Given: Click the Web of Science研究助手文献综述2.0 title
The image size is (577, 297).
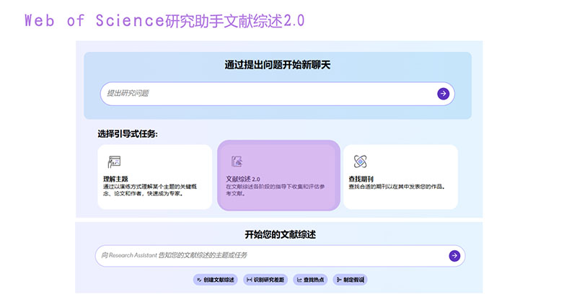Looking at the screenshot, I should click(164, 21).
